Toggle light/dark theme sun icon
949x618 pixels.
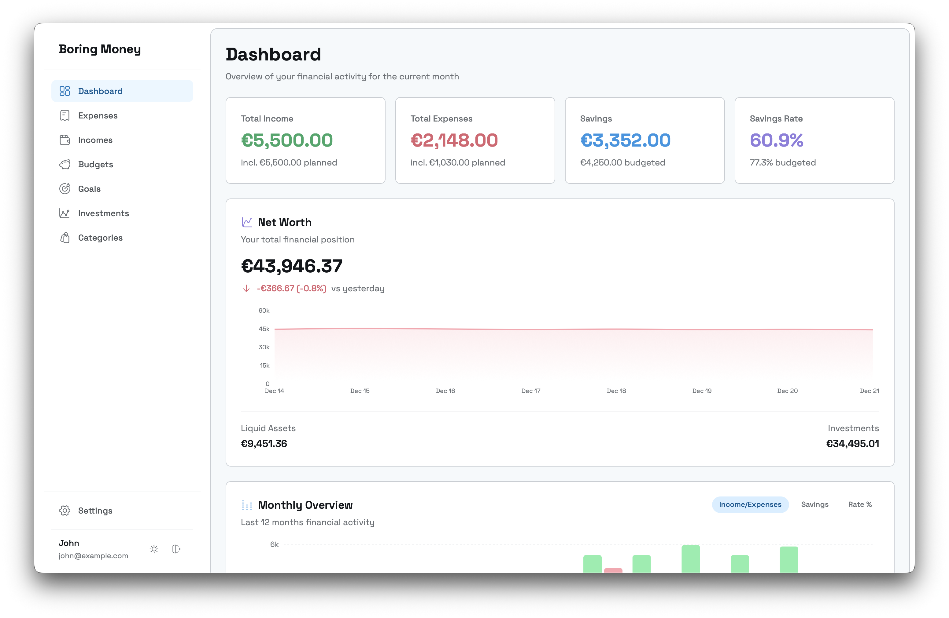coord(154,549)
